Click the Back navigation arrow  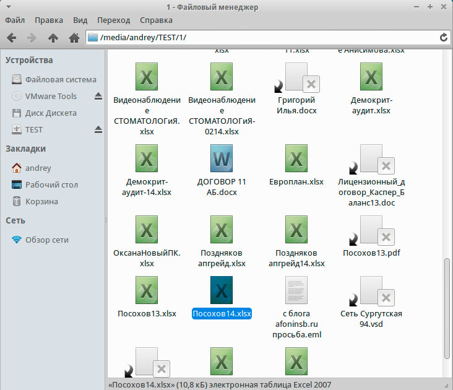point(12,38)
